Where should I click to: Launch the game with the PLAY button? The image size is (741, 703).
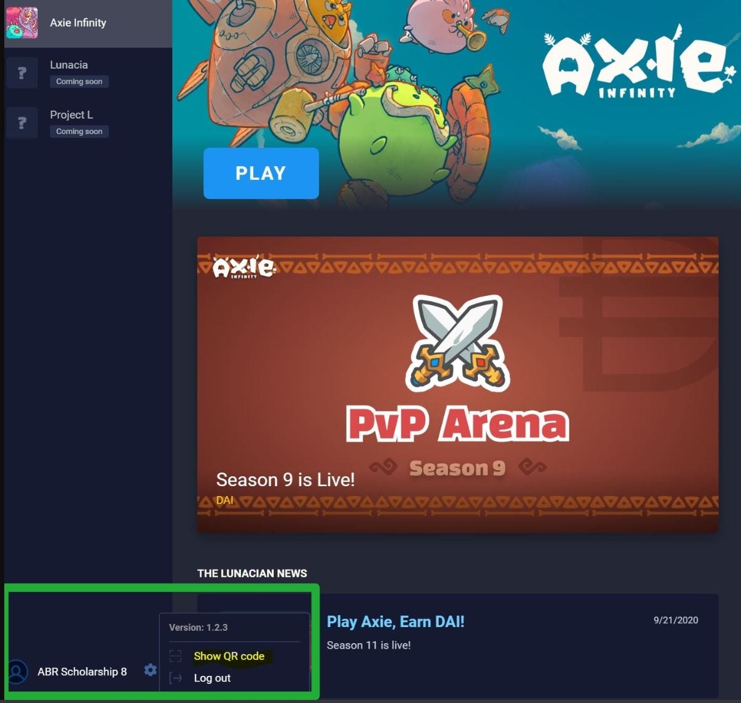(x=261, y=174)
